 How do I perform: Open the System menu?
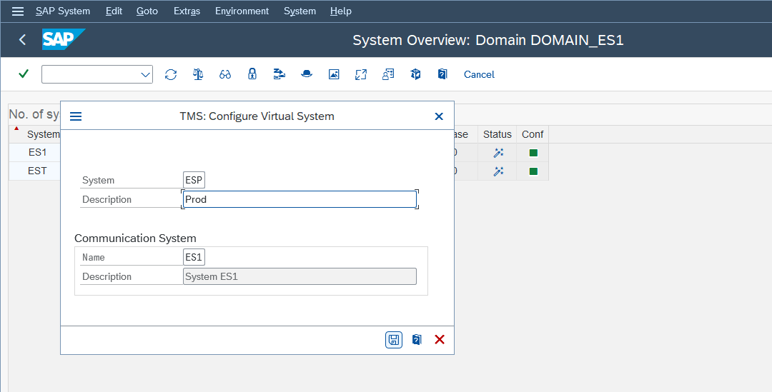[300, 11]
